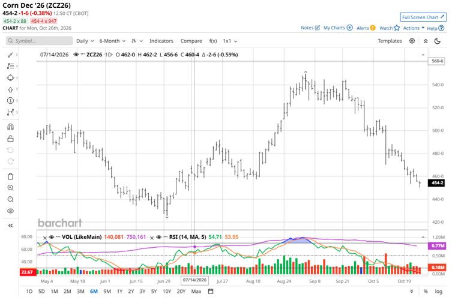The height and width of the screenshot is (303, 461).
Task: Click the redo arrow icon
Action: (x=10, y=161)
